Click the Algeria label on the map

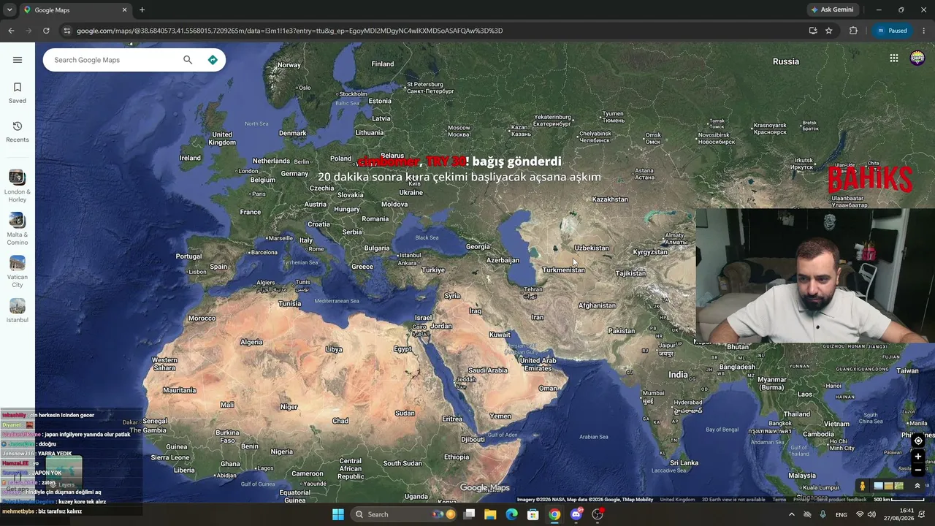click(x=251, y=343)
